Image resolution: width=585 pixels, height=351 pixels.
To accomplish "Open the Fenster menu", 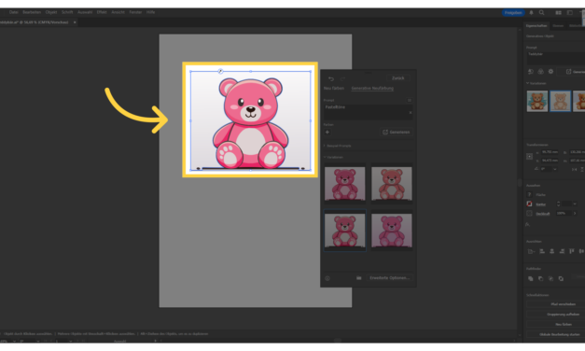I will 135,12.
